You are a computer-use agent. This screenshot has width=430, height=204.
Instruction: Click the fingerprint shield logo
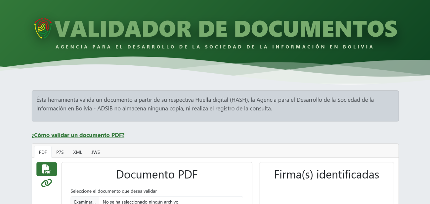43,29
